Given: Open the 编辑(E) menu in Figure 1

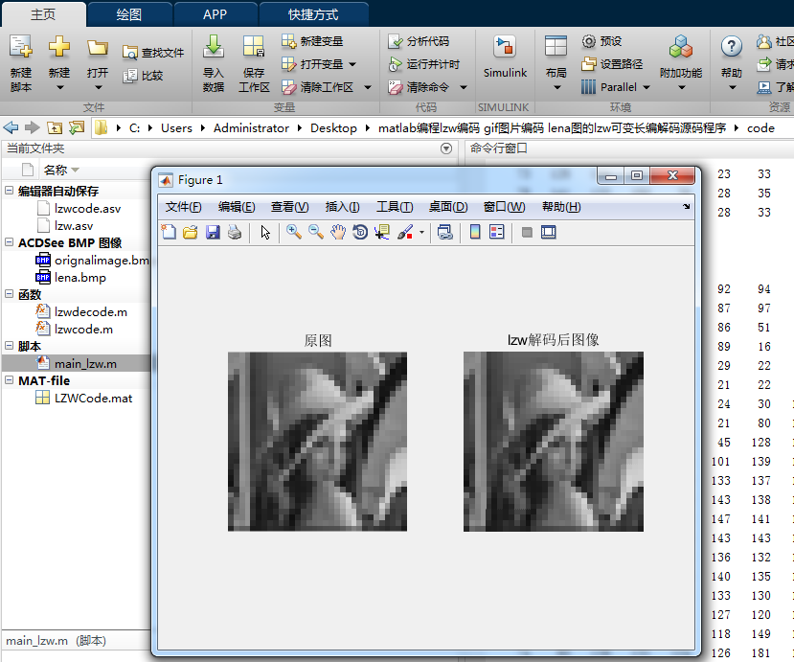Looking at the screenshot, I should click(x=237, y=207).
